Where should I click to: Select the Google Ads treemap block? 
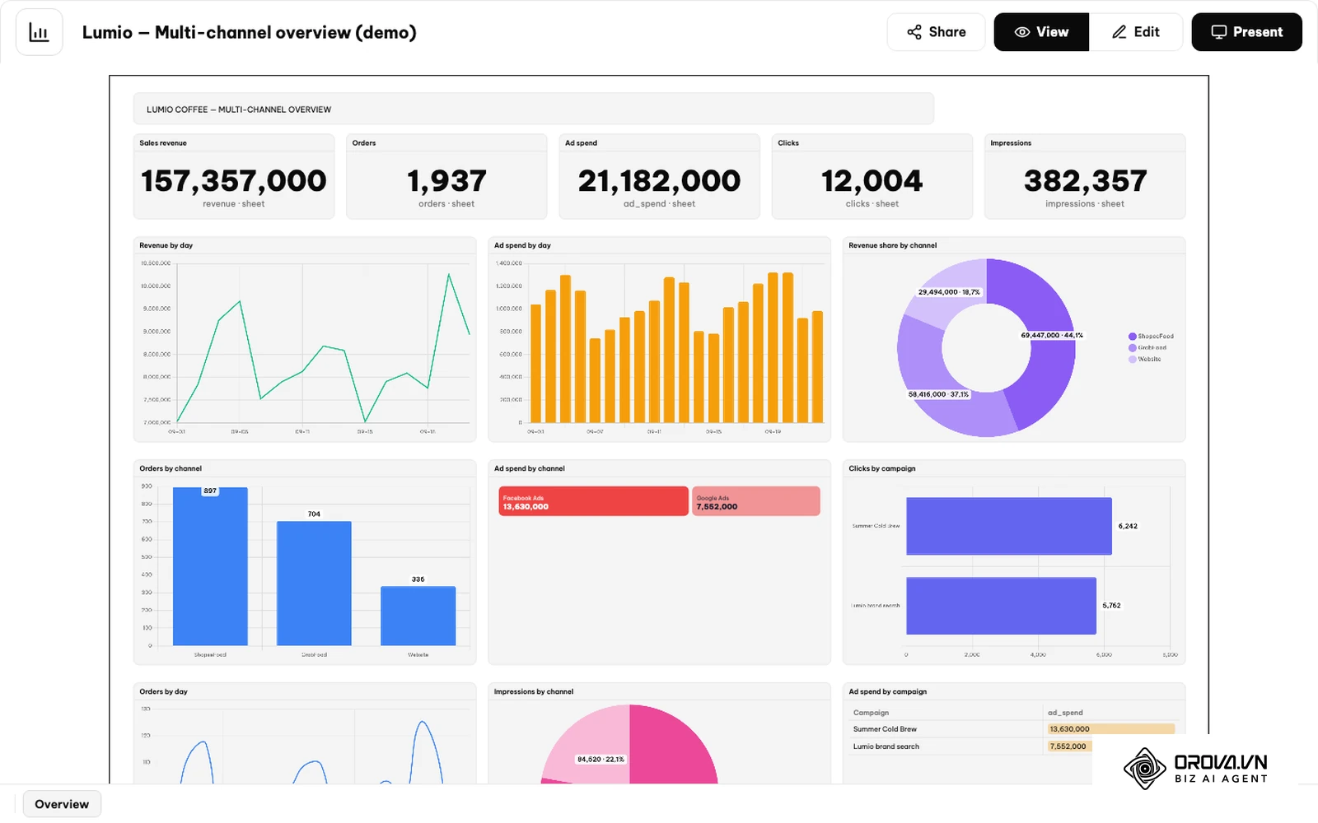coord(756,501)
